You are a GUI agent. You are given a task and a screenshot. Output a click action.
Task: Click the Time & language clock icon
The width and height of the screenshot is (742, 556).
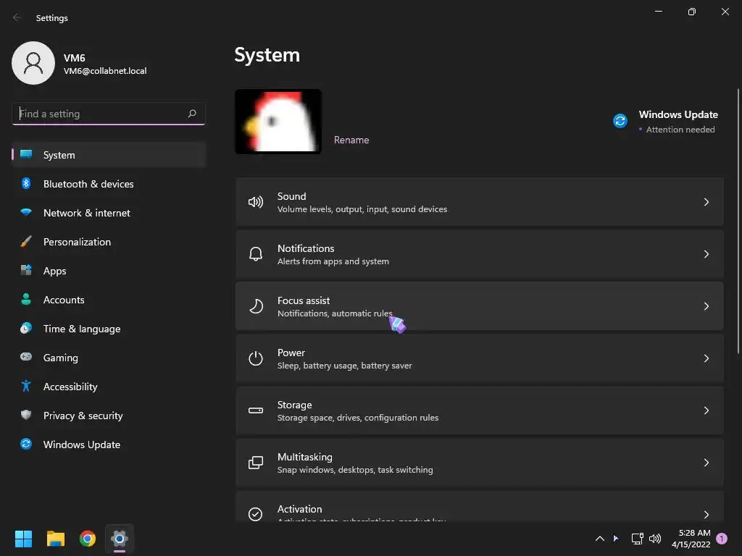pos(26,328)
